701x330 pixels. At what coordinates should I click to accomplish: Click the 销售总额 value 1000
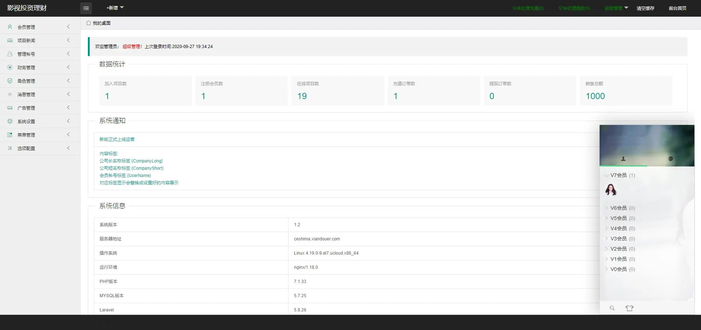pyautogui.click(x=595, y=96)
